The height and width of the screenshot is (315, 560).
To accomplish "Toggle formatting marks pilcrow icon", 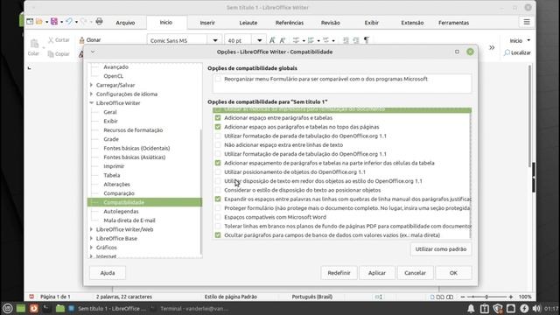I will tap(367, 40).
